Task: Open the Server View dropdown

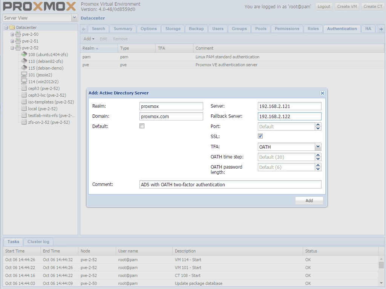Action: tap(74, 18)
